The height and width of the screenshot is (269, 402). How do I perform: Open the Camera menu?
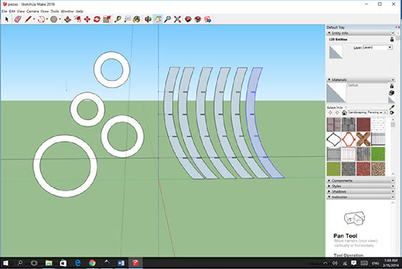coord(33,11)
